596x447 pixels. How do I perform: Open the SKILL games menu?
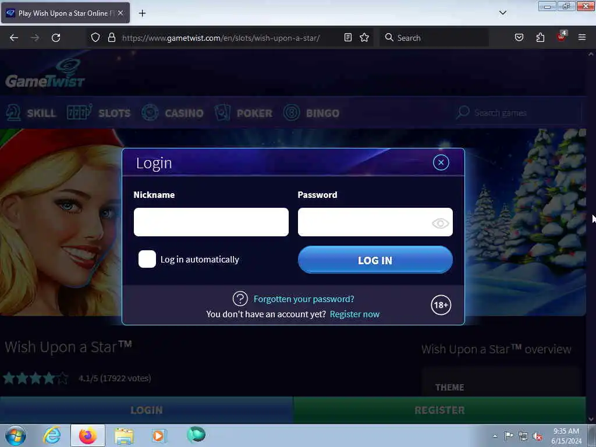click(31, 113)
